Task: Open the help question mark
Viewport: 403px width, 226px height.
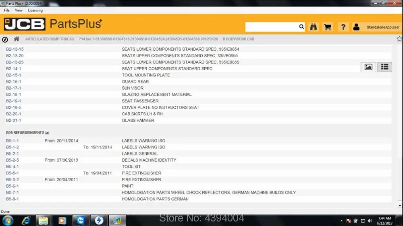Action: coord(343,27)
